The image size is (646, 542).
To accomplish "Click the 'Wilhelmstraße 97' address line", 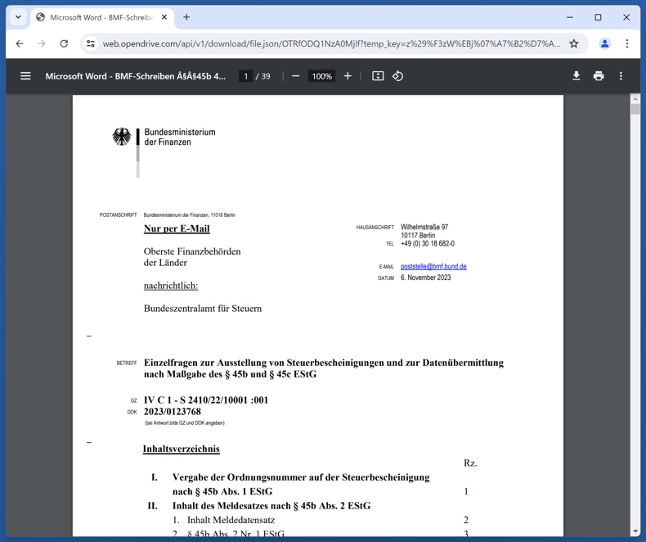I will 424,227.
